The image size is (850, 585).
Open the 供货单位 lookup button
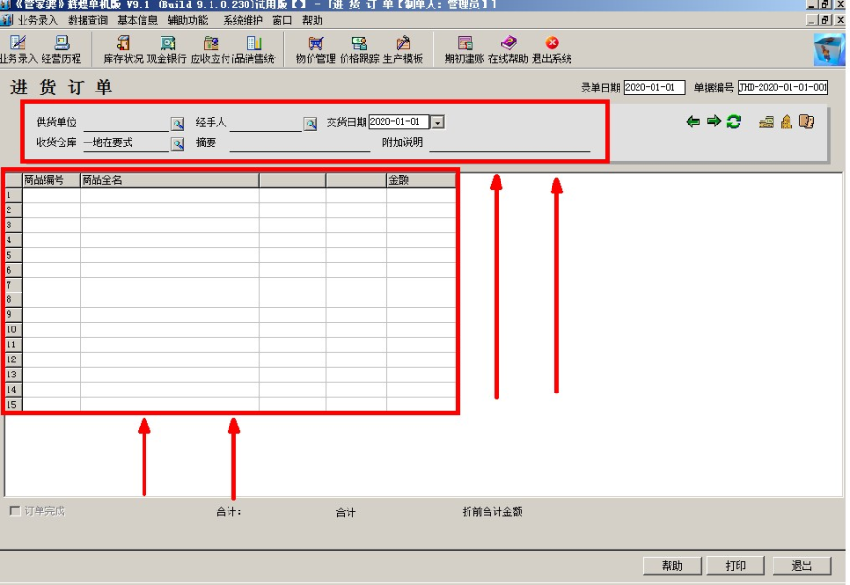178,124
